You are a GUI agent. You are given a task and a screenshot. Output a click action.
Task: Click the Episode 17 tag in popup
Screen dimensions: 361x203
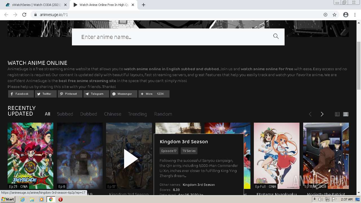point(169,151)
